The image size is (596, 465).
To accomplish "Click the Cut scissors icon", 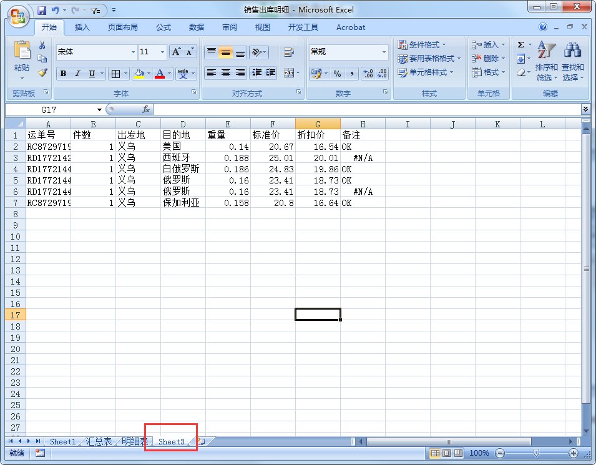I will click(x=42, y=45).
